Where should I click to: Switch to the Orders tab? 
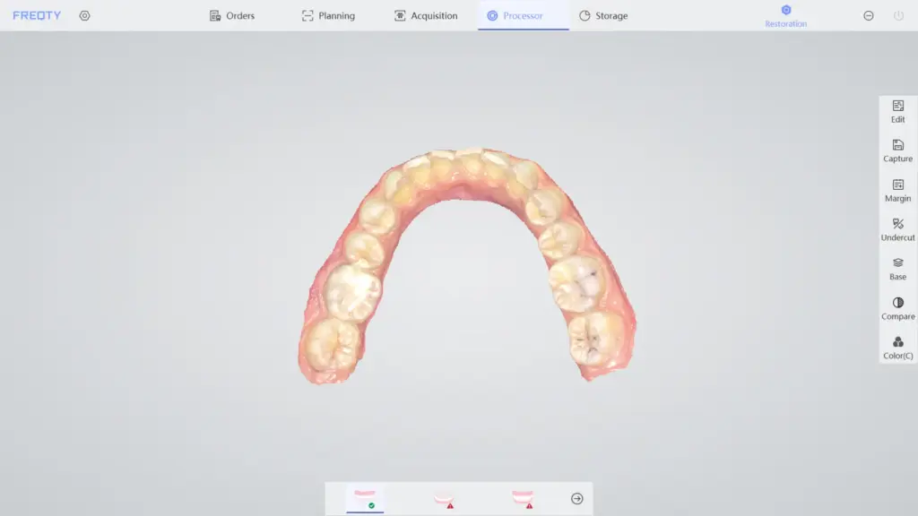click(x=233, y=15)
